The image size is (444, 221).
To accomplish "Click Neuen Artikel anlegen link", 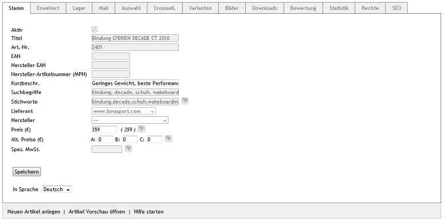I will pos(34,212).
